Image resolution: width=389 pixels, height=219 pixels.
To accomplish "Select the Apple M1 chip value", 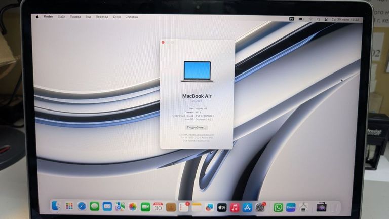I will tap(202, 109).
